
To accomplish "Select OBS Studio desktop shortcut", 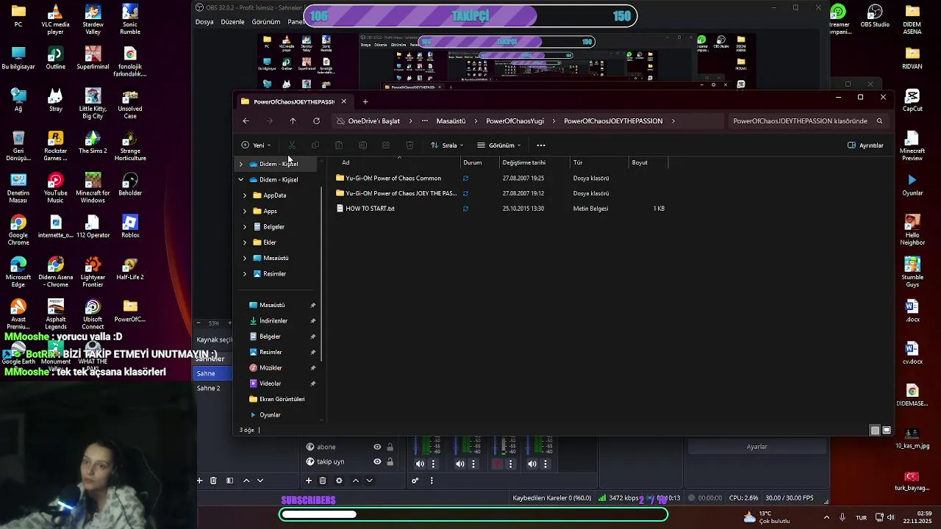I will tap(875, 16).
